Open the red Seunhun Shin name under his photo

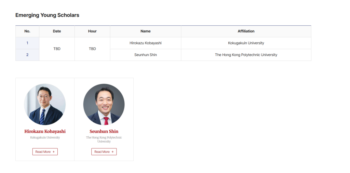(104, 131)
